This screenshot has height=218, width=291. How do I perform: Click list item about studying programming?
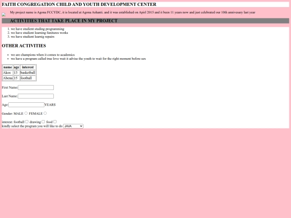click(37, 29)
